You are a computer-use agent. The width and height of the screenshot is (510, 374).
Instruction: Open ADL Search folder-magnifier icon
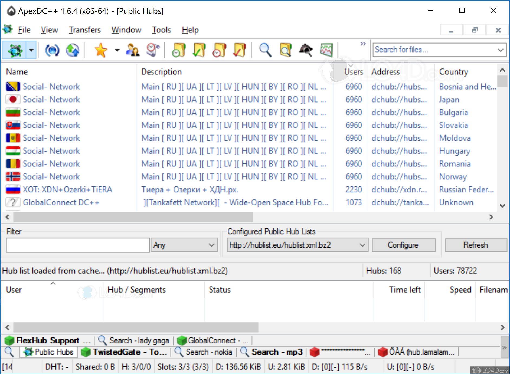pyautogui.click(x=286, y=50)
